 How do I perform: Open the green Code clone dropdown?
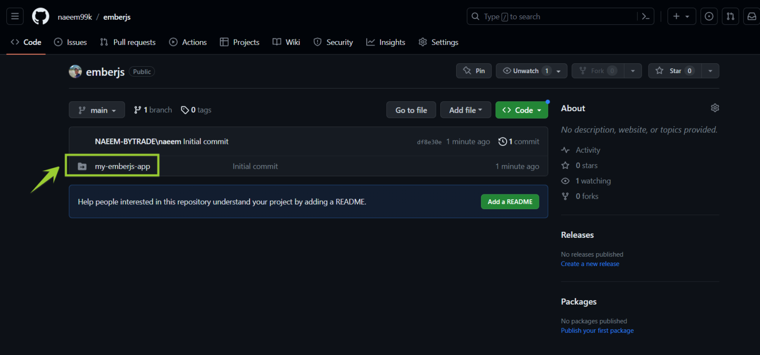(x=522, y=109)
